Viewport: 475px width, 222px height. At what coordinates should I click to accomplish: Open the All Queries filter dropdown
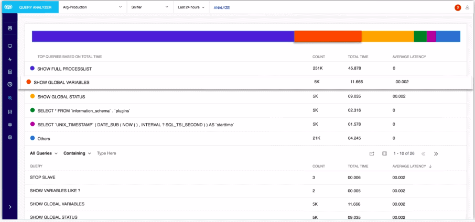click(44, 153)
